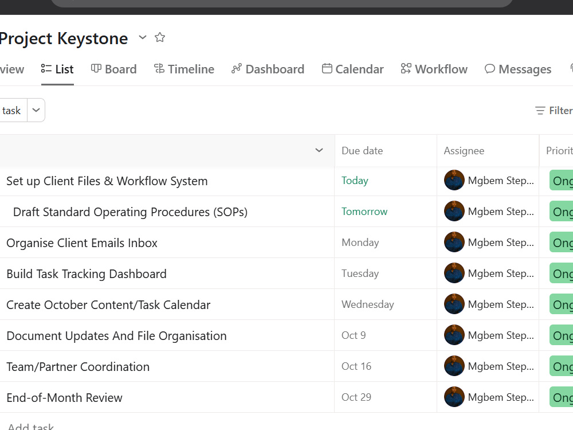This screenshot has width=573, height=430.
Task: Click assignee name in Document Updates row
Action: (x=501, y=335)
